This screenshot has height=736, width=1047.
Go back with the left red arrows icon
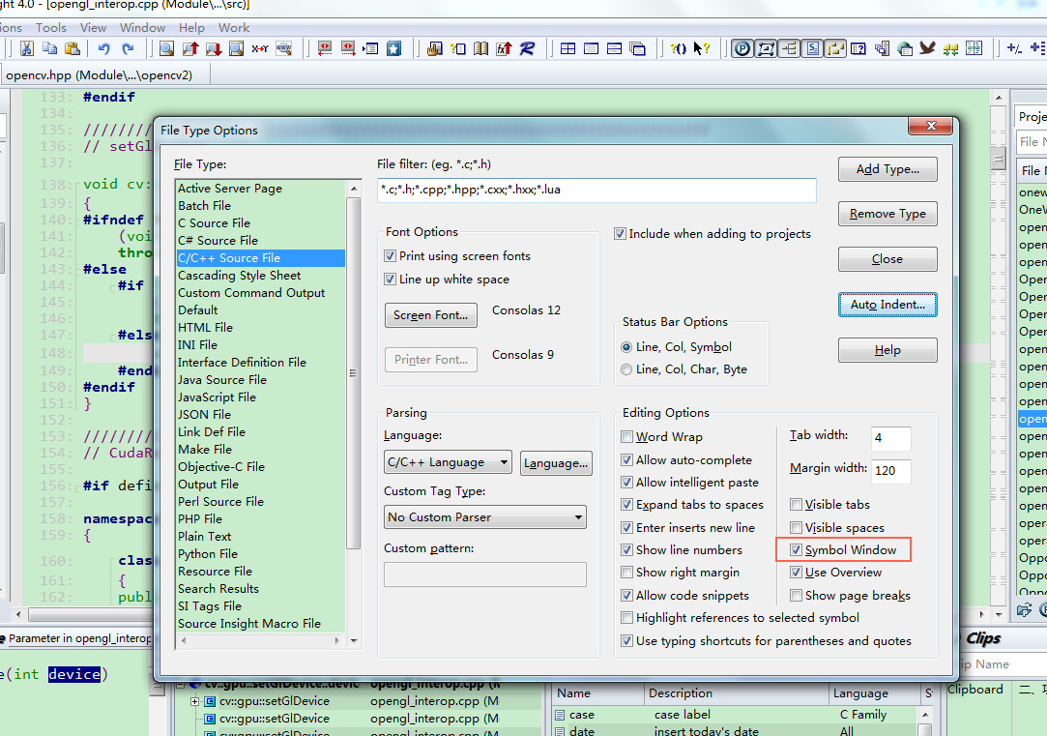325,48
